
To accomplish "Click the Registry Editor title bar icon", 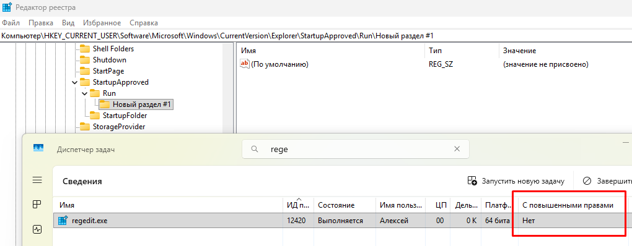I will tap(6, 7).
